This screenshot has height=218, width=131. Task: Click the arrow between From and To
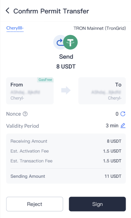coord(66,90)
